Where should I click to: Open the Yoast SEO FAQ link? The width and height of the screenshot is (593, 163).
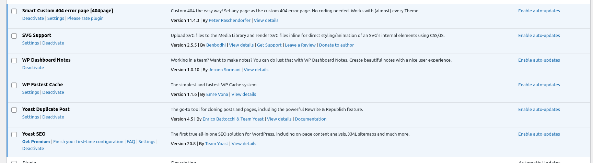coord(131,142)
